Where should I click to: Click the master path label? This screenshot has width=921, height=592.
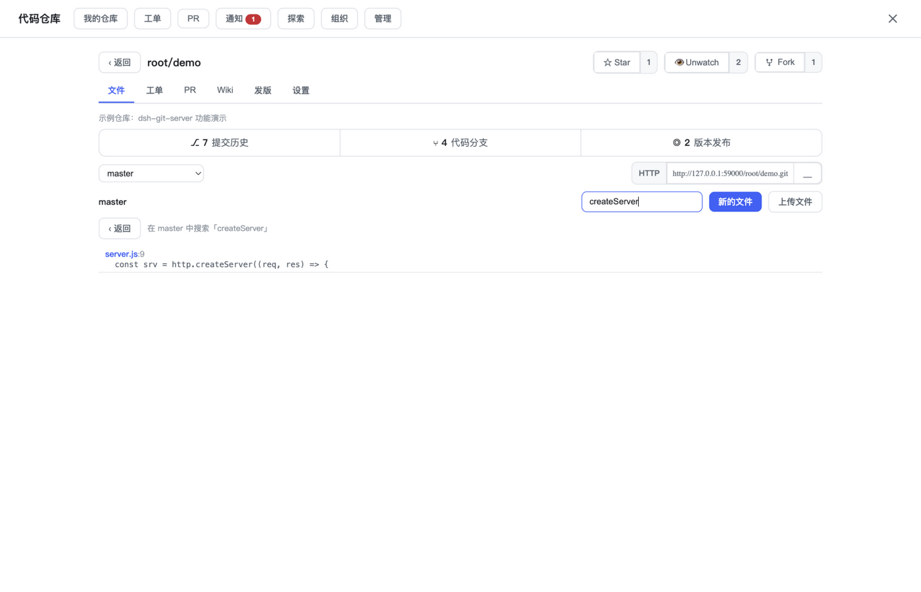(x=112, y=202)
